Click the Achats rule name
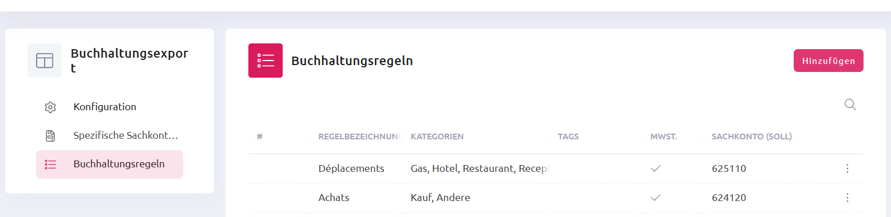Screen dimensions: 891x217 (x=334, y=198)
